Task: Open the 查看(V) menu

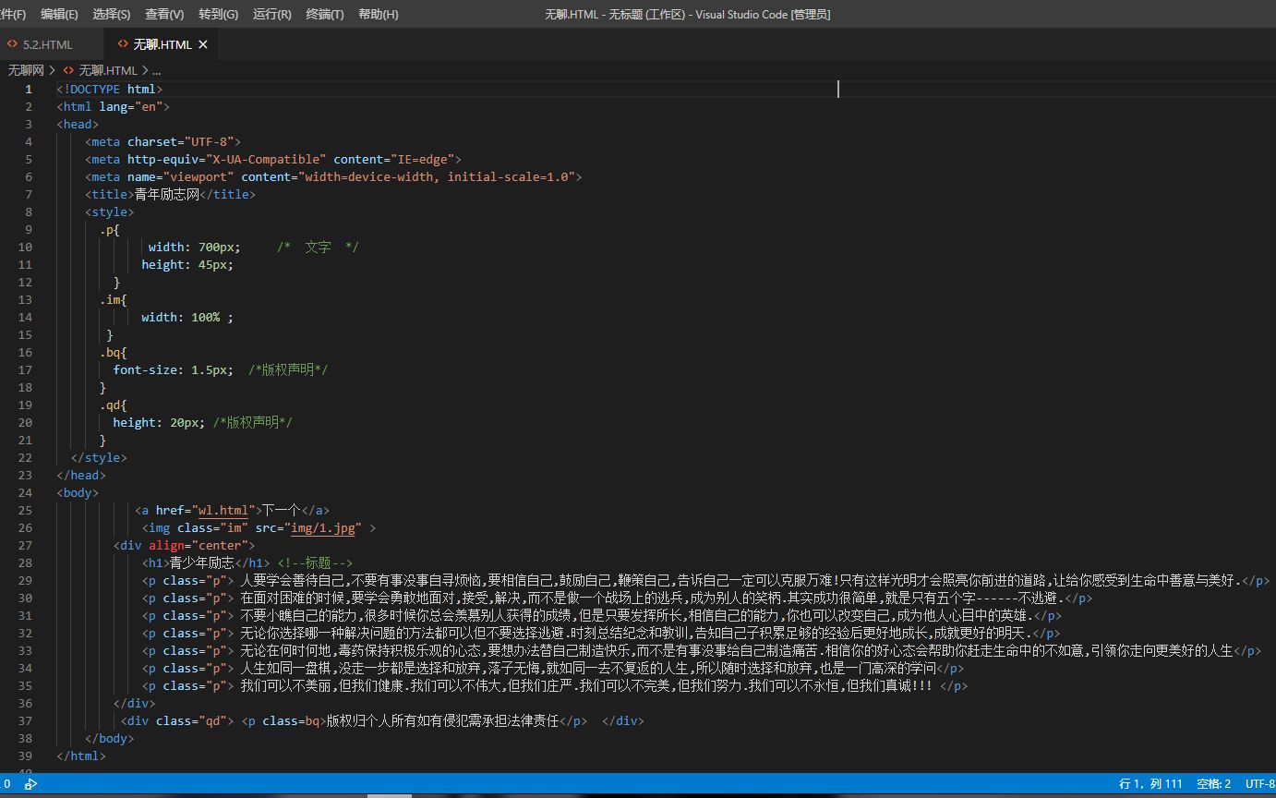Action: click(164, 14)
